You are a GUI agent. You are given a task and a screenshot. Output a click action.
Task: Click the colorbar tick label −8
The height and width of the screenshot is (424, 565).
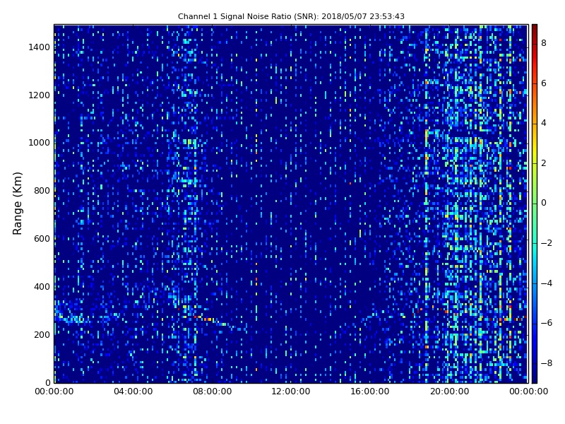click(547, 363)
